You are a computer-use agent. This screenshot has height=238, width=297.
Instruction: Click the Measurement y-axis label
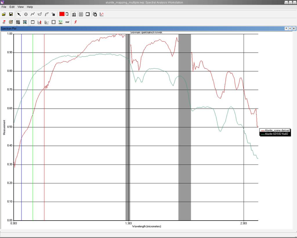tap(4, 128)
